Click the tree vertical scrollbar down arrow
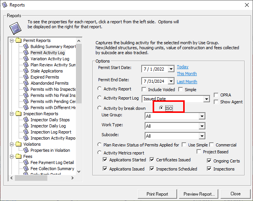Screen dimensions: 253x201 pyautogui.click(x=79, y=172)
